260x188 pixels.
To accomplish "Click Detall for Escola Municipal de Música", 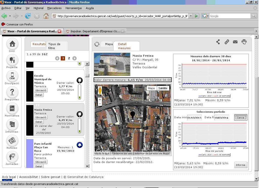I will click(39, 95).
